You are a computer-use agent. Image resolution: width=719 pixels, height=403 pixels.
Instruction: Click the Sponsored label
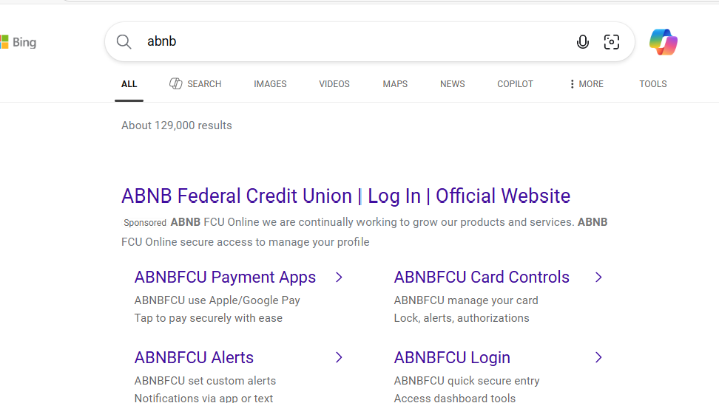pyautogui.click(x=145, y=223)
